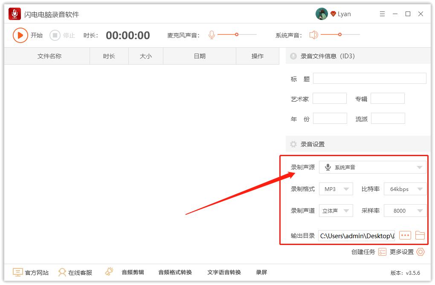Open the 音频剪辑 audio editing tool

(132, 272)
